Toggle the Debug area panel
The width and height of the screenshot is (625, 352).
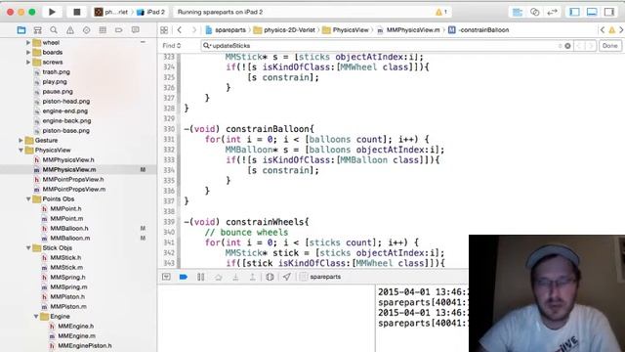click(x=592, y=12)
